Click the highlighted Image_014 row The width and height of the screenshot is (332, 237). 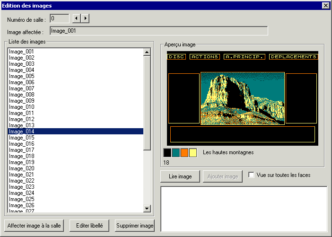tap(76, 132)
